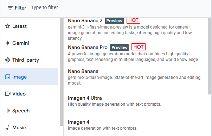Click the Image picture icon
This screenshot has width=212, height=136.
click(x=8, y=77)
